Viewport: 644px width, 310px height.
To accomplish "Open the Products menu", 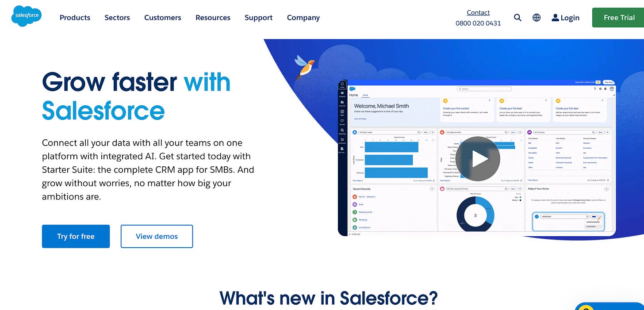I will [75, 18].
